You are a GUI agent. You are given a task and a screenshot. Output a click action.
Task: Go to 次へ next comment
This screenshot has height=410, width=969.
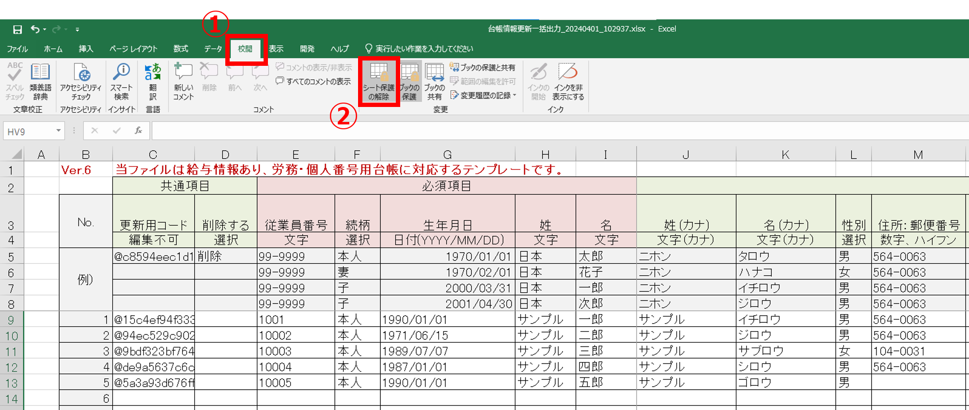click(x=260, y=77)
